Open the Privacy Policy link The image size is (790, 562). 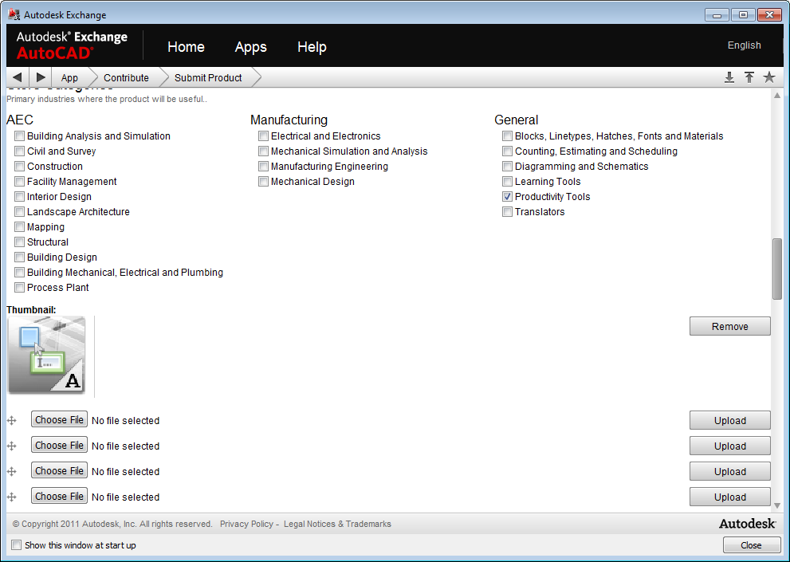(x=246, y=525)
